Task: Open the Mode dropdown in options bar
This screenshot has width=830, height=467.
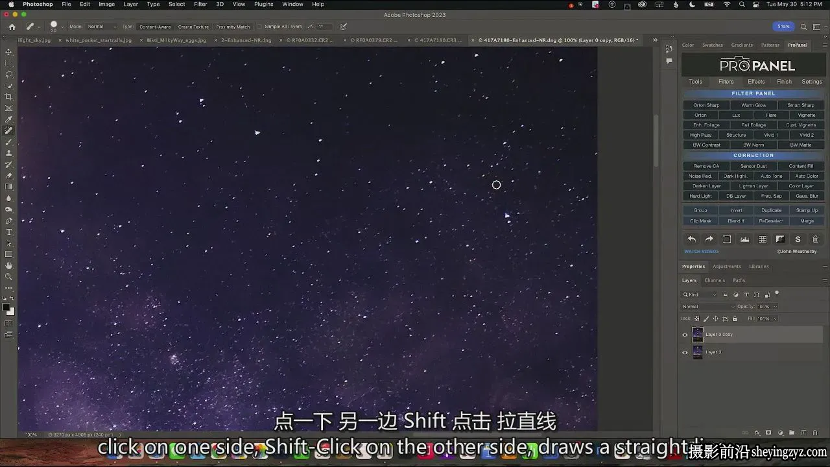Action: click(102, 27)
